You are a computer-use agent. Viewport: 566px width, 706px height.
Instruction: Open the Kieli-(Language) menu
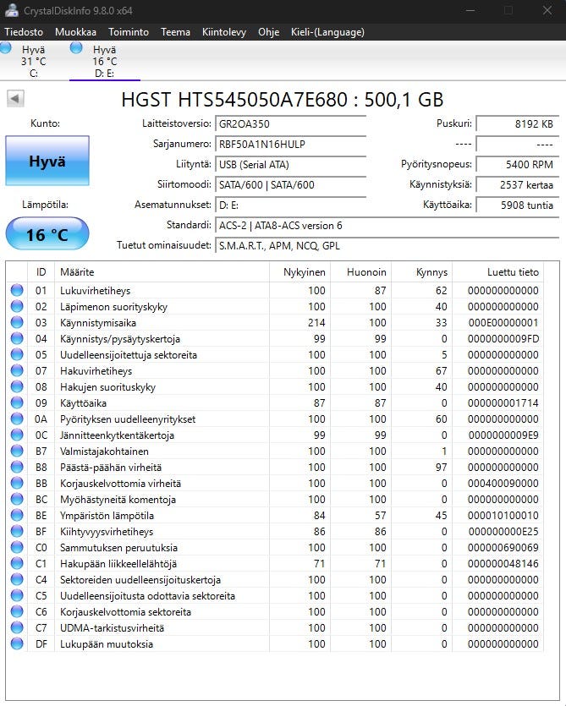pos(327,32)
